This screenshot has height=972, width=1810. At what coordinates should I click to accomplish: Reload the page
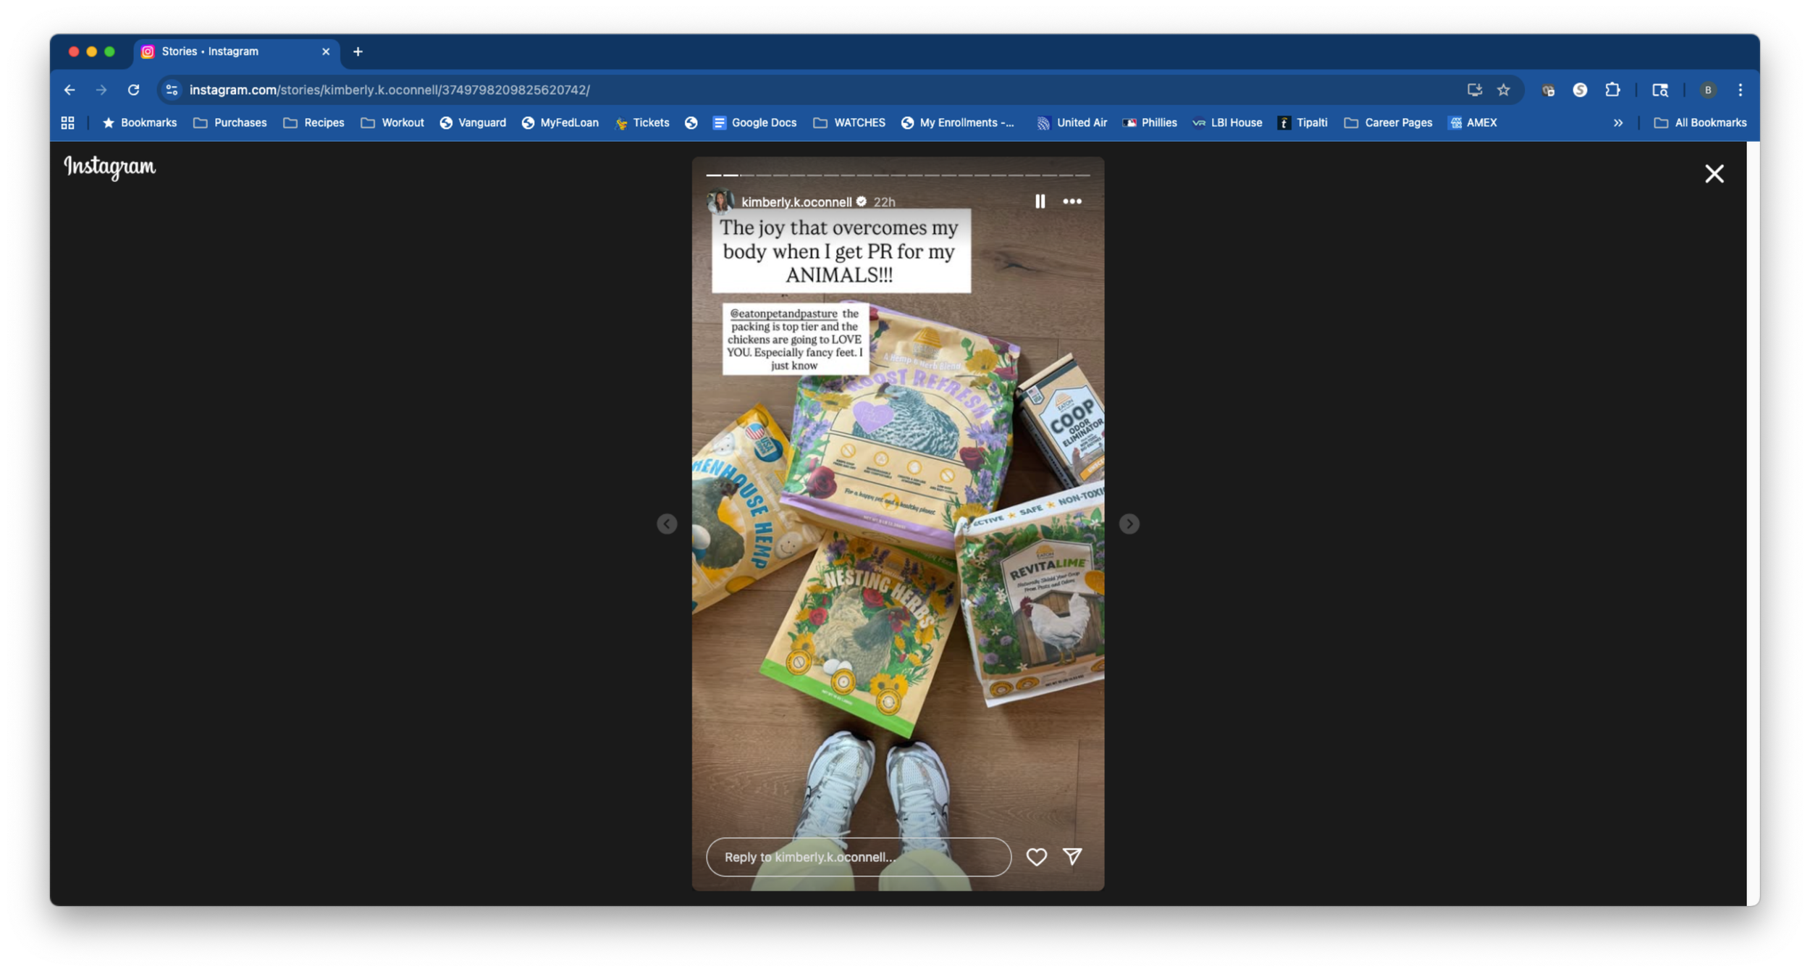click(x=133, y=90)
